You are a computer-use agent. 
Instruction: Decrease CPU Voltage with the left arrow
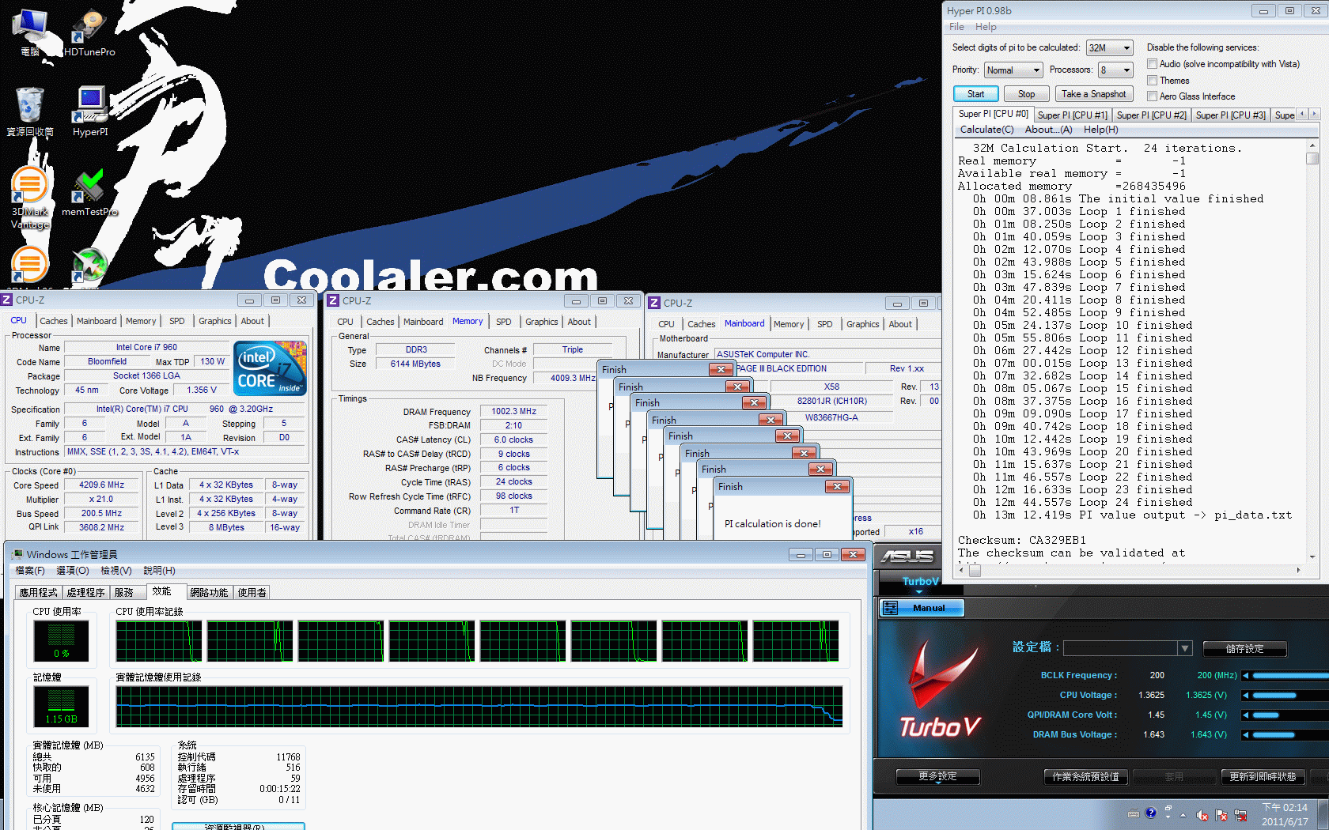1245,696
